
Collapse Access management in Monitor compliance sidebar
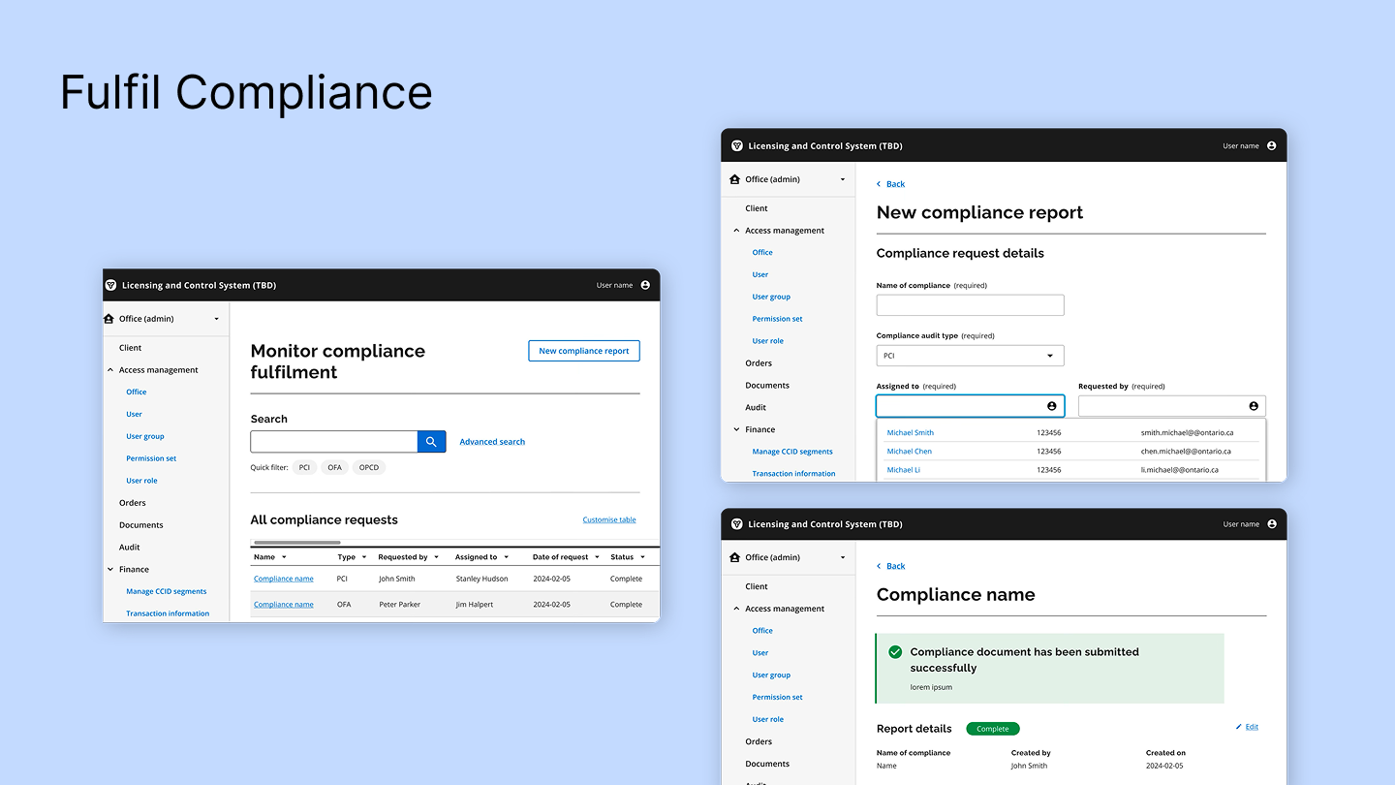pos(110,370)
